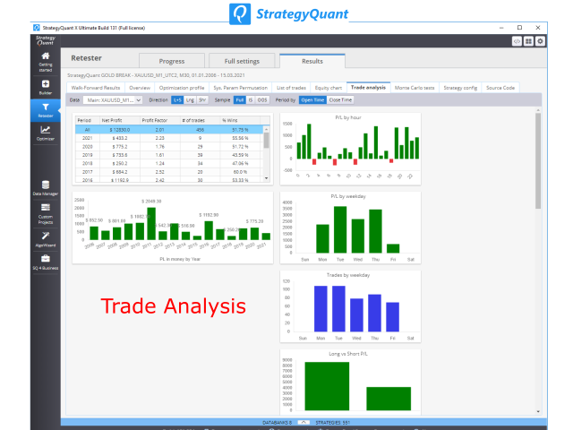Open the Optimizer module

pyautogui.click(x=46, y=133)
